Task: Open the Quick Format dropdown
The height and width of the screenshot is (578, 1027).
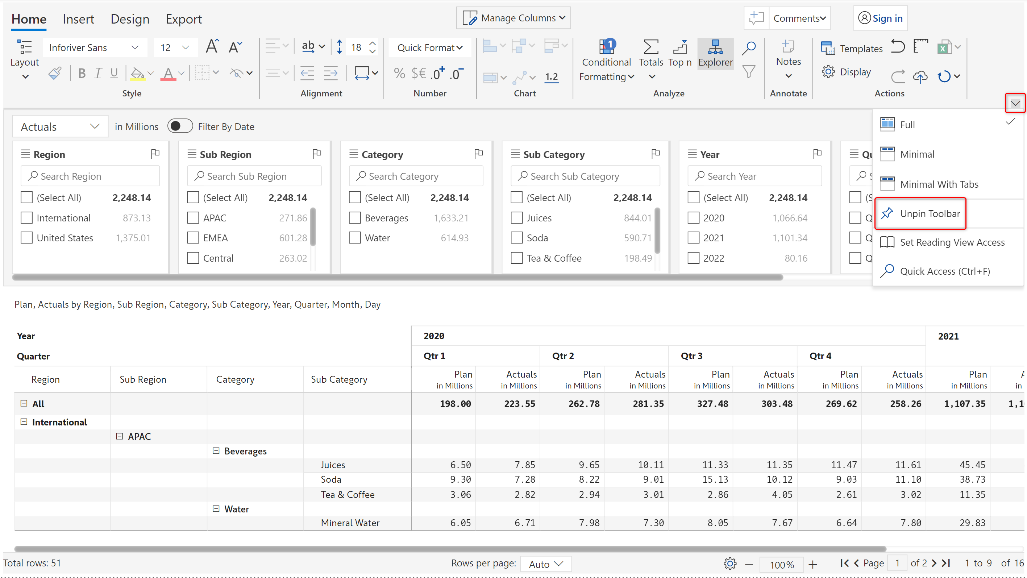Action: click(430, 48)
